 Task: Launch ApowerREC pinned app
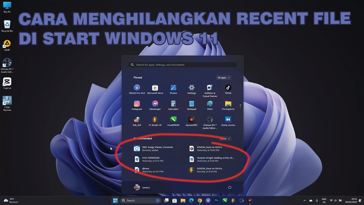(192, 121)
